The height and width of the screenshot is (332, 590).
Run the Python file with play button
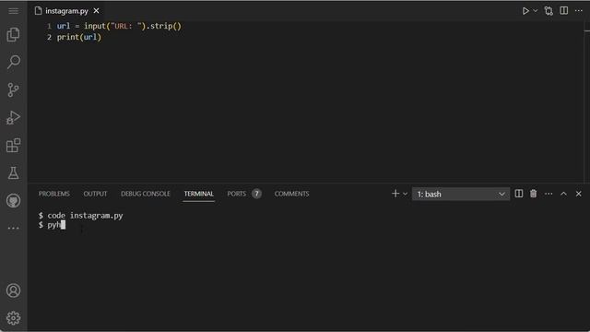click(525, 11)
